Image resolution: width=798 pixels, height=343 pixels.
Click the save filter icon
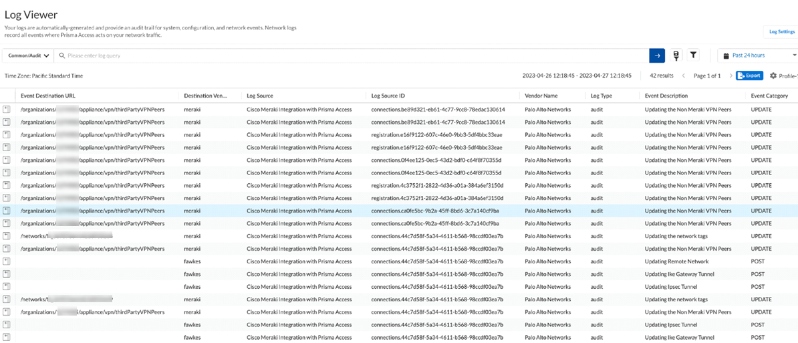(x=676, y=55)
